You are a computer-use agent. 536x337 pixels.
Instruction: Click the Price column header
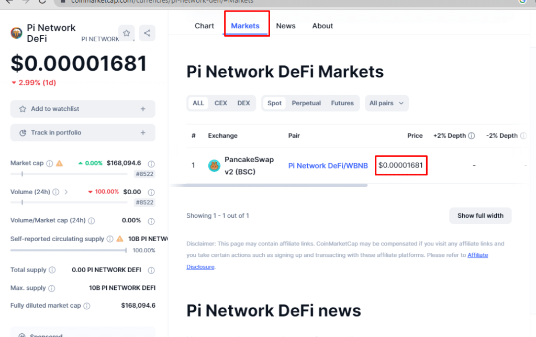click(x=415, y=136)
